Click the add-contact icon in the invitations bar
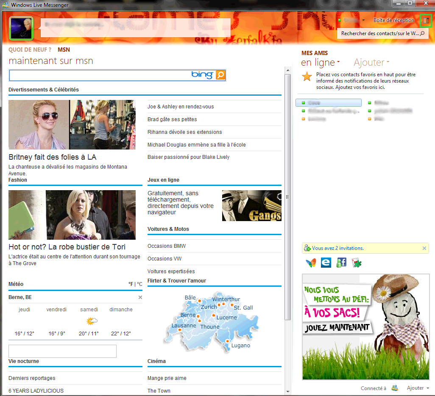 click(307, 248)
